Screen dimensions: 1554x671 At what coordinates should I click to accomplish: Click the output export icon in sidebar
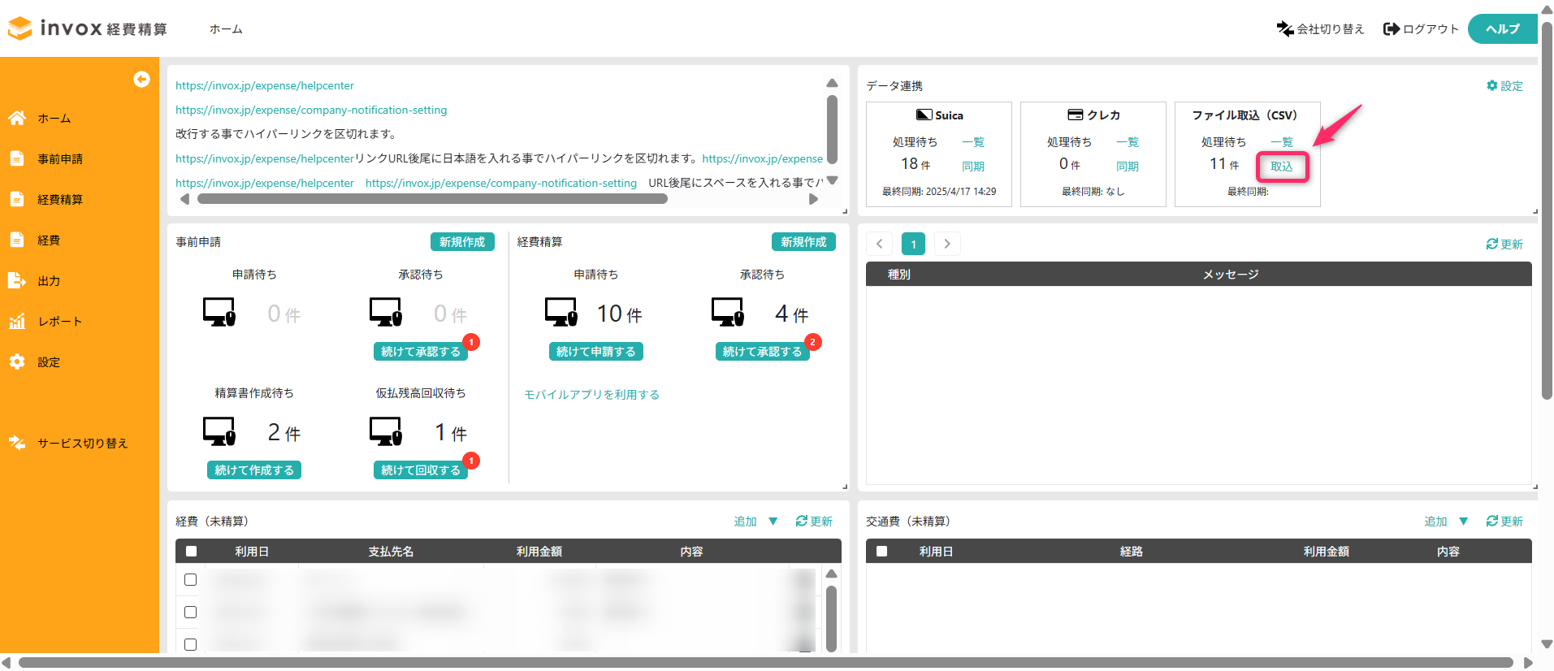17,280
